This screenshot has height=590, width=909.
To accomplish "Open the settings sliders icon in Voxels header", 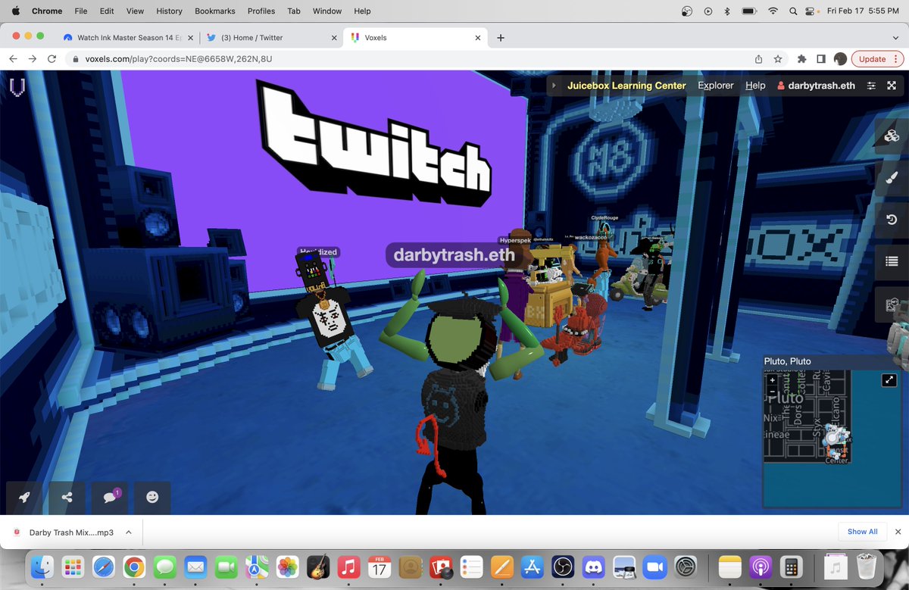I will coord(871,86).
